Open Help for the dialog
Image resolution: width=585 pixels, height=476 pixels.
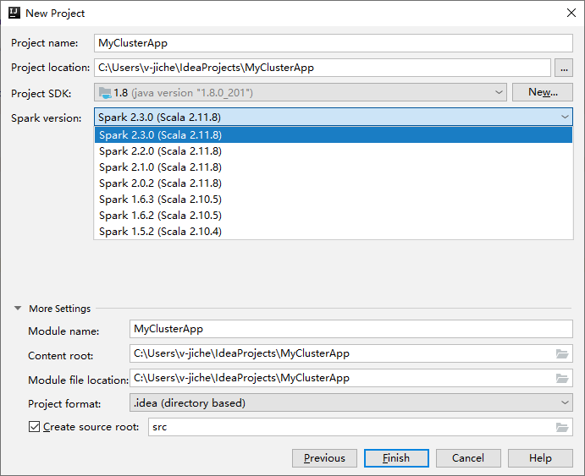coord(540,457)
